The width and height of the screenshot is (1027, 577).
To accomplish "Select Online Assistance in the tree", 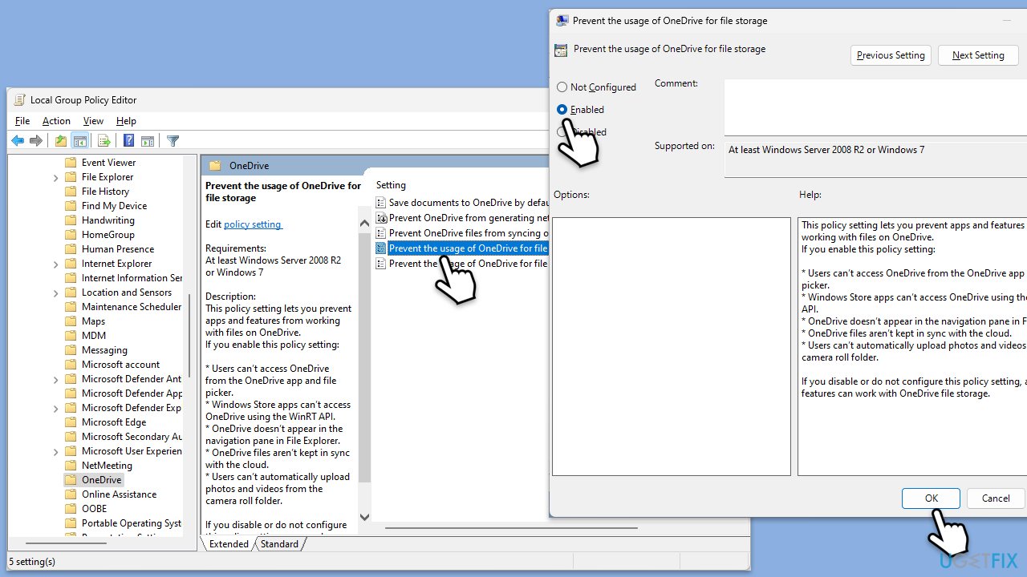I will (119, 494).
